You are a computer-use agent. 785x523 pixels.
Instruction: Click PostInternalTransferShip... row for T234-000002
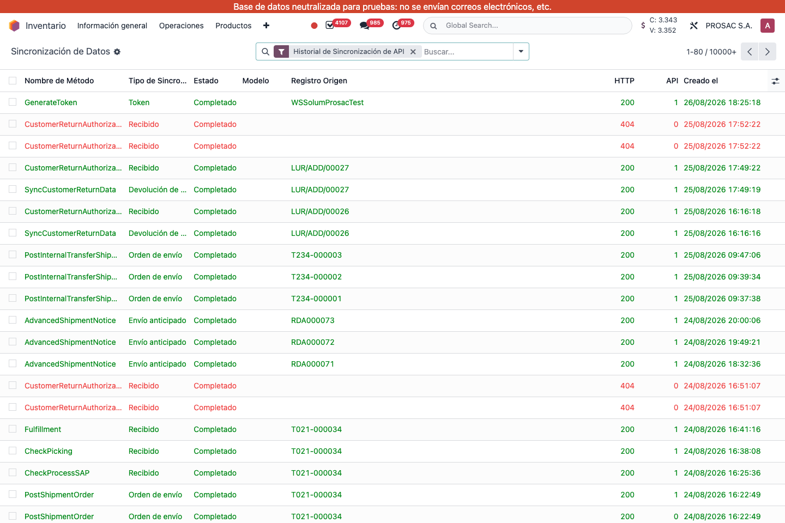point(71,277)
